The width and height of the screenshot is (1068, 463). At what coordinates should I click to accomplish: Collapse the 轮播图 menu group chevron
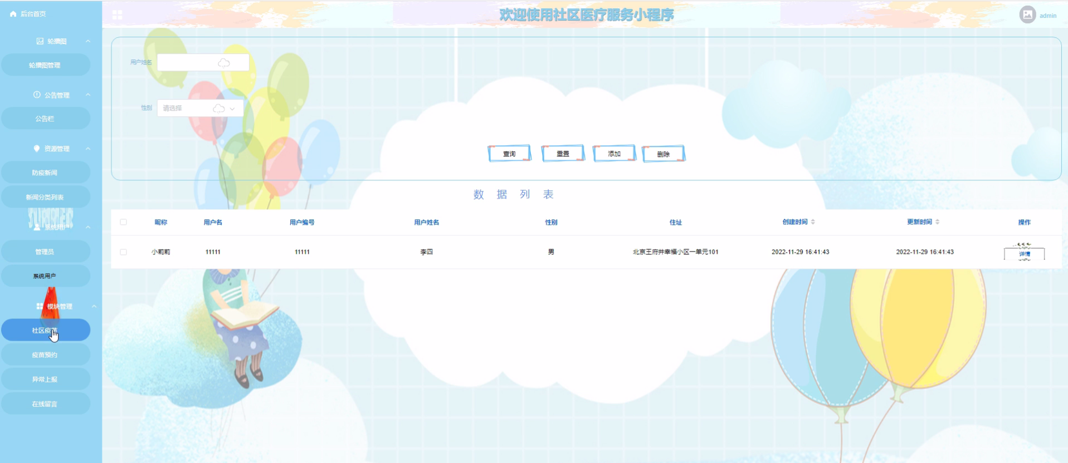(x=88, y=41)
